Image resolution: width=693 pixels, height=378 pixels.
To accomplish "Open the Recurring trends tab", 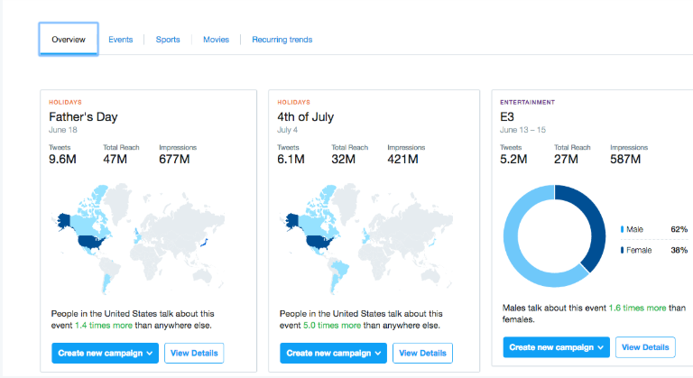I will [282, 40].
